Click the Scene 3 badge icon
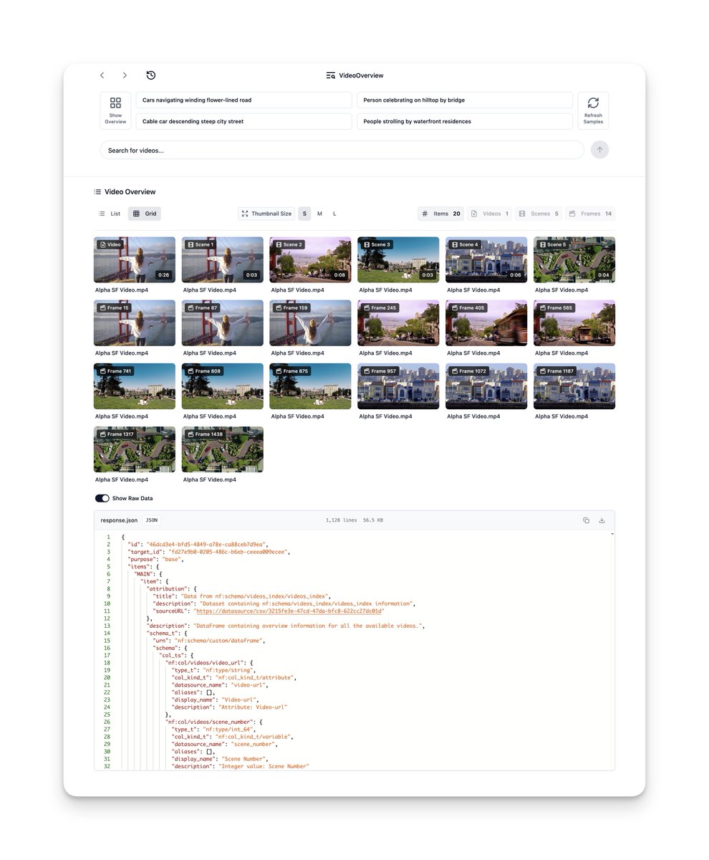This screenshot has width=709, height=860. pos(367,245)
